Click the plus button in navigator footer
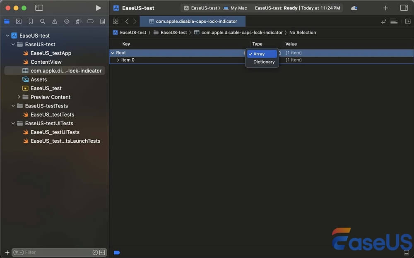Image resolution: width=414 pixels, height=258 pixels. tap(7, 253)
